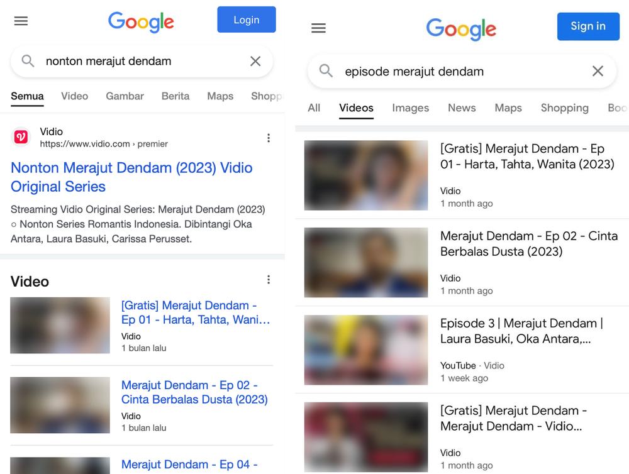Switch to the Gambar tab
Viewport: 629px width, 474px height.
tap(125, 96)
